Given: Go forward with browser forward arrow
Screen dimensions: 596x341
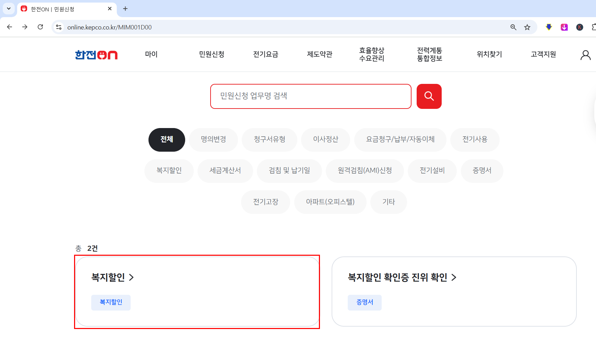Looking at the screenshot, I should coord(25,27).
